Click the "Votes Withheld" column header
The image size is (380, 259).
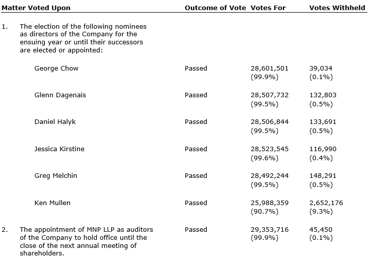pos(337,8)
